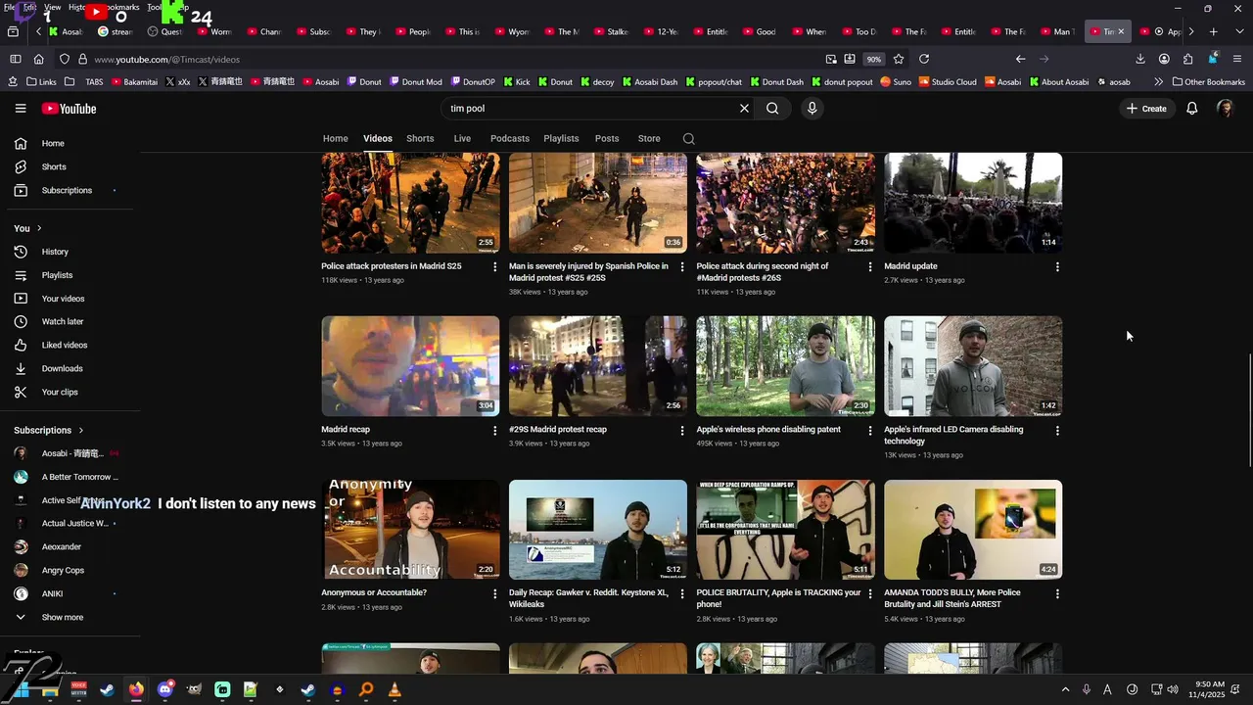The image size is (1253, 705).
Task: Open the new browser tab plus button
Action: (1213, 31)
